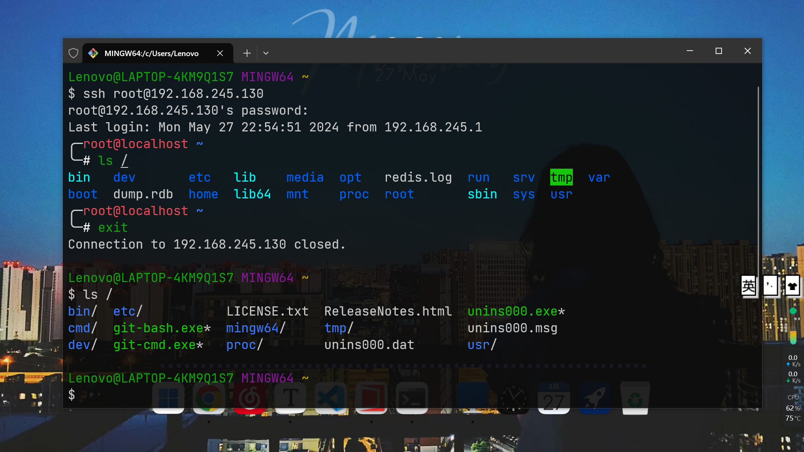Toggle the IME punctuation mode button
Viewport: 804px width, 452px height.
point(770,286)
